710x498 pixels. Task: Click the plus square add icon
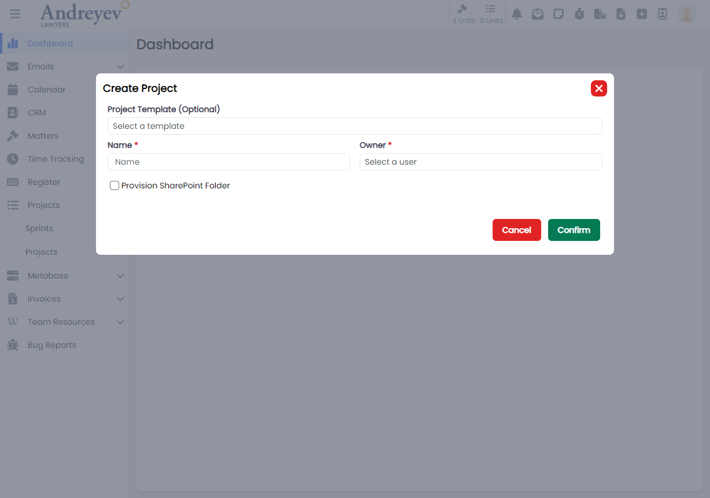[642, 14]
